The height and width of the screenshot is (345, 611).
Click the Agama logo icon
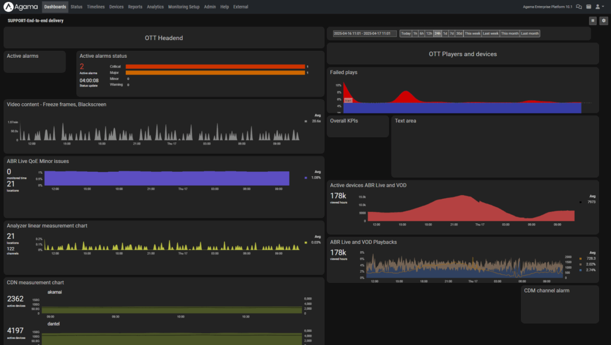9,7
